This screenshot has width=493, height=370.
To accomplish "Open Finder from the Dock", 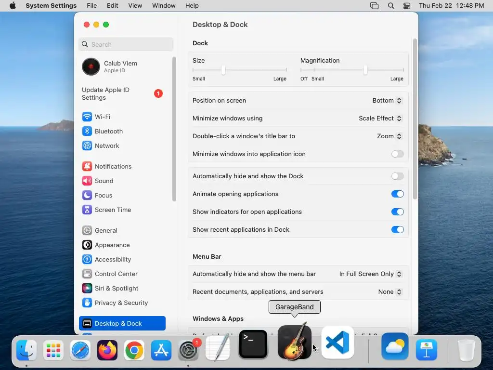I will (x=26, y=350).
